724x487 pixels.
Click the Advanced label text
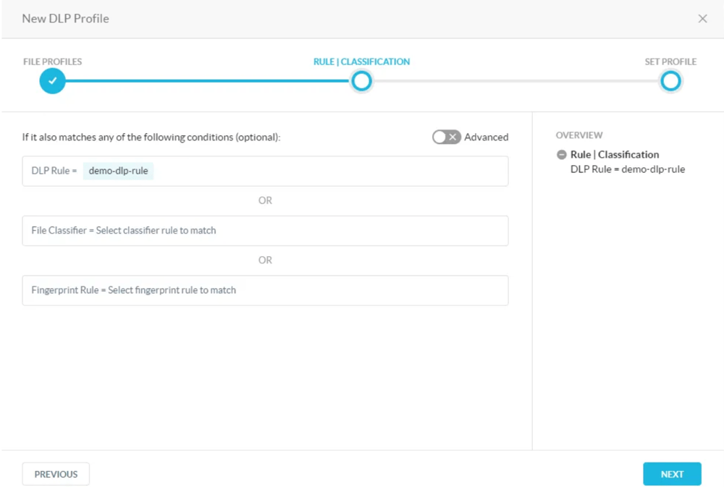[487, 137]
